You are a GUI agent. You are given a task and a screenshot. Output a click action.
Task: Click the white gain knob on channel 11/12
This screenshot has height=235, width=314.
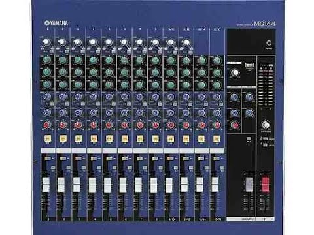[x=186, y=42]
